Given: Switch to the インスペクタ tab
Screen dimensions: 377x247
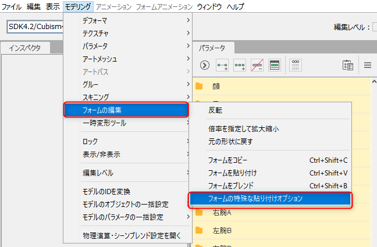Looking at the screenshot, I should tap(25, 48).
